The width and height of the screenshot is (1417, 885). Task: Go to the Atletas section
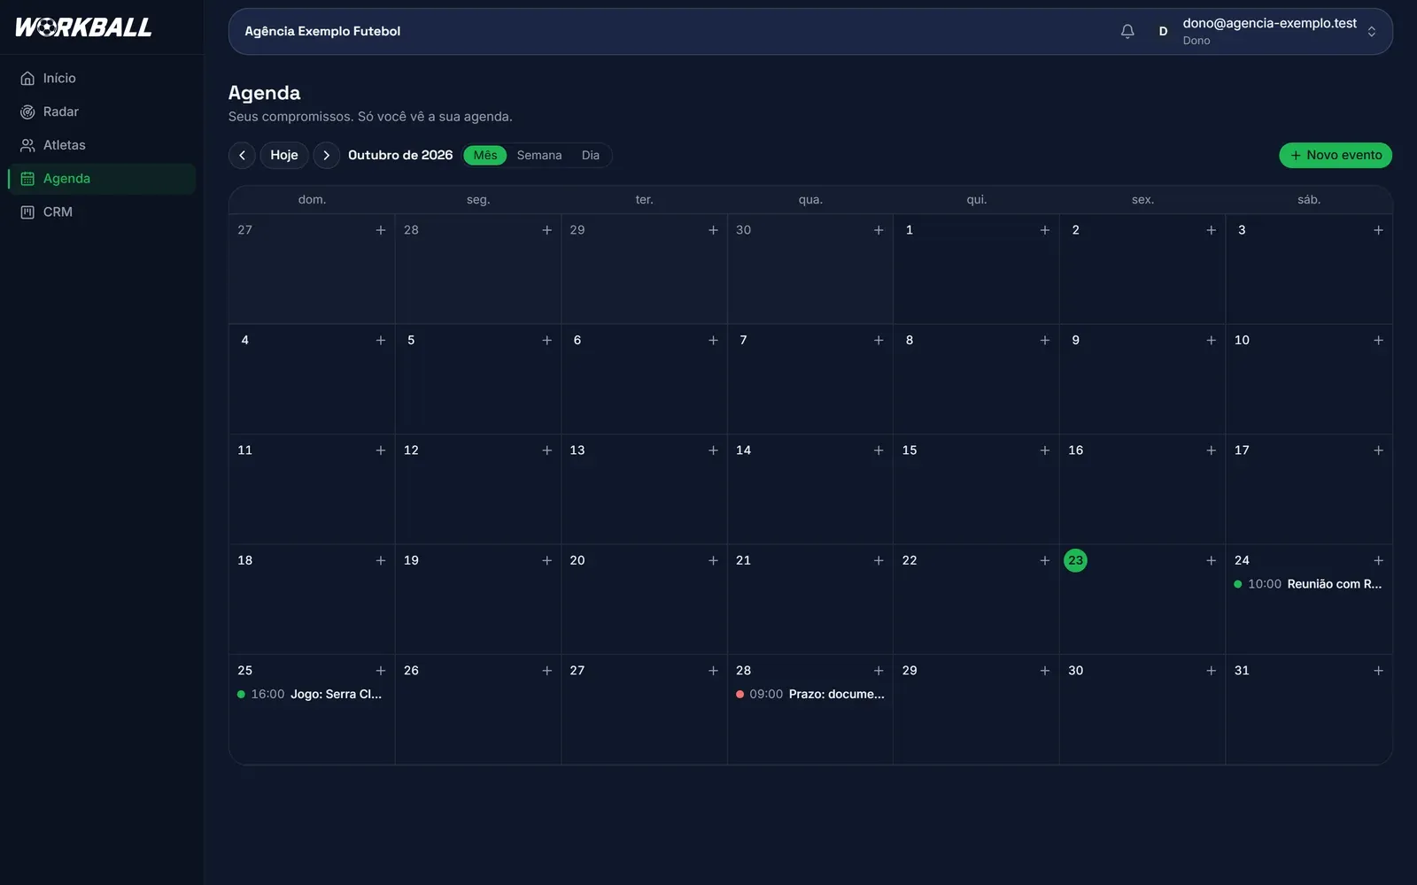coord(102,145)
